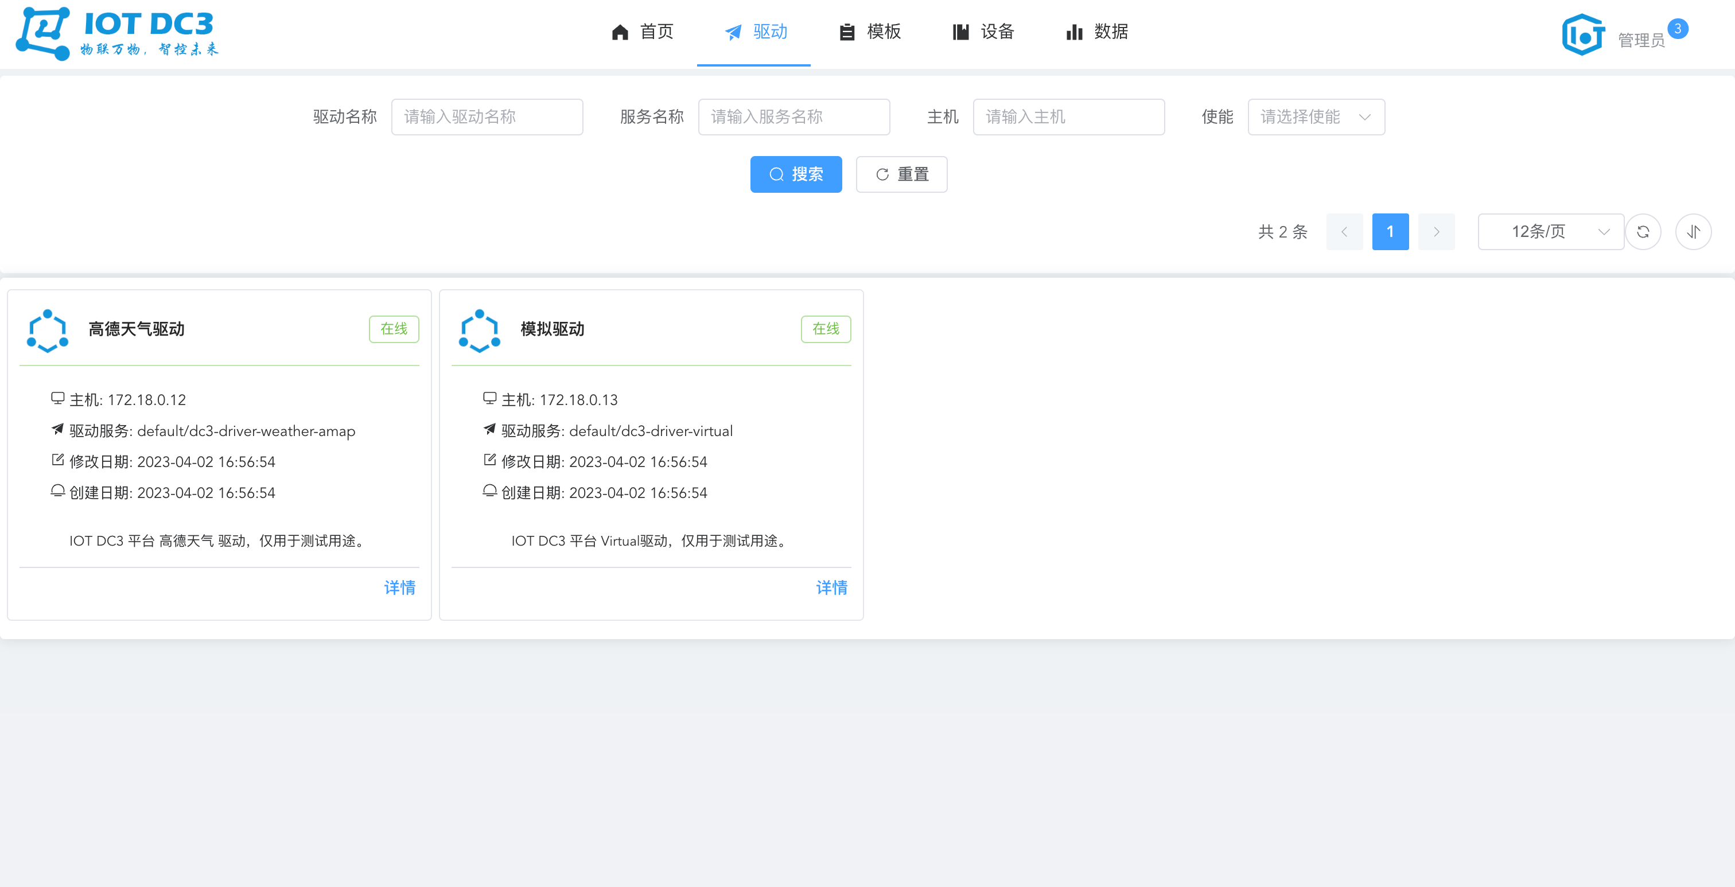
Task: Click the next page arrow
Action: pos(1436,232)
